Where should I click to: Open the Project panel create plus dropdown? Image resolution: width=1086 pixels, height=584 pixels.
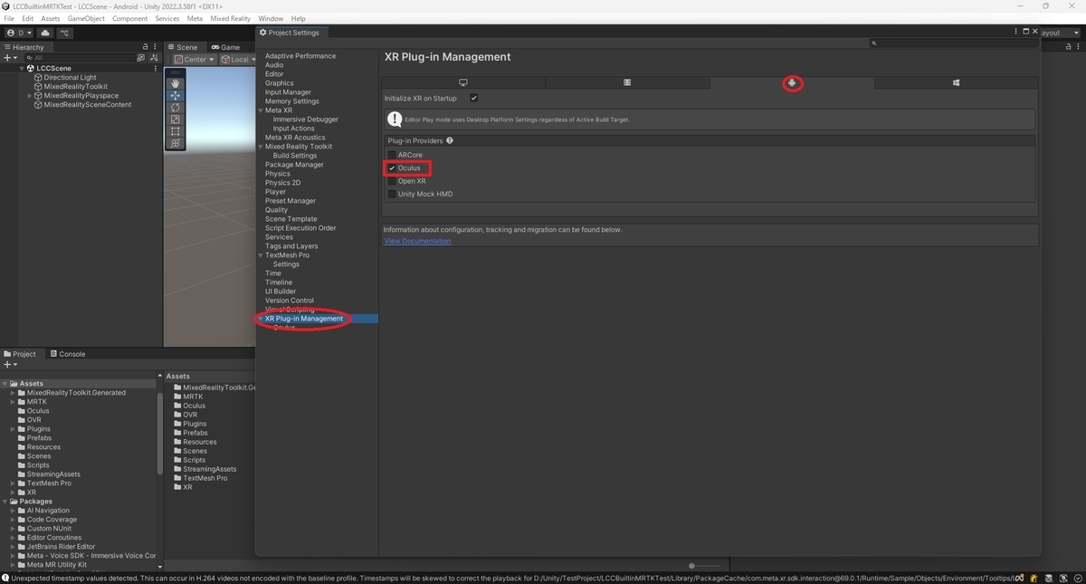(x=10, y=364)
